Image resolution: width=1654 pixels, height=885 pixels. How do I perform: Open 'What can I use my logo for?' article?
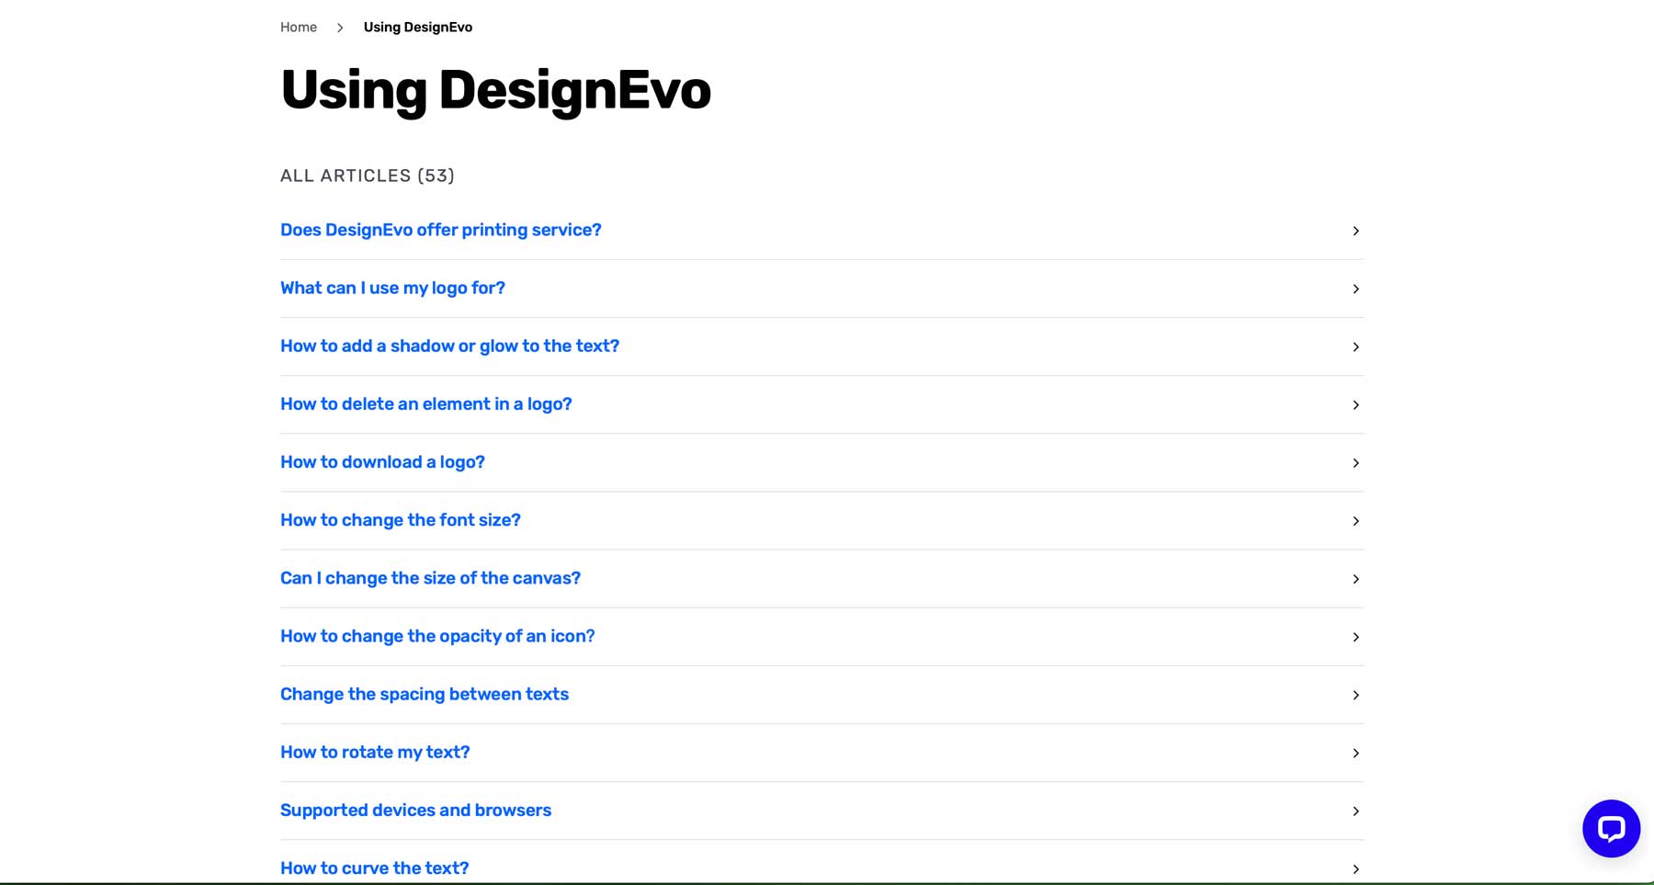[392, 288]
